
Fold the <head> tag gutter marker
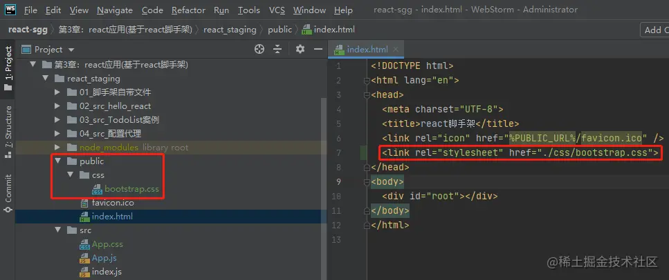[367, 95]
